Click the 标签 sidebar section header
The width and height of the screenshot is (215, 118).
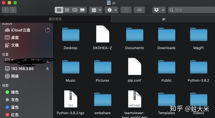click(5, 85)
